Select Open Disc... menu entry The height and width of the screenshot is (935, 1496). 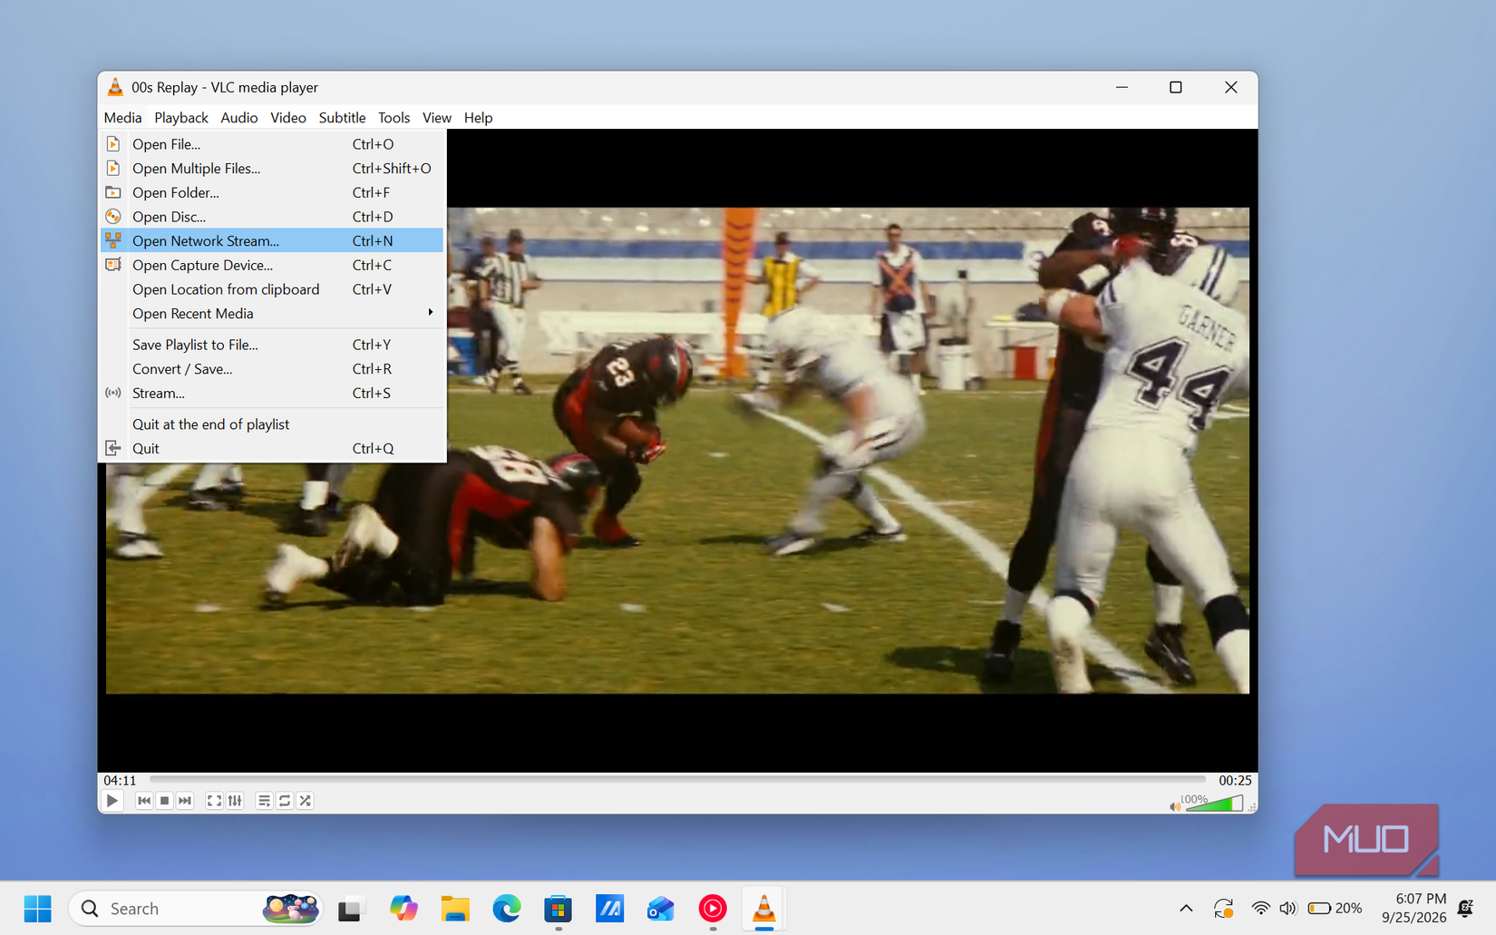coord(272,217)
